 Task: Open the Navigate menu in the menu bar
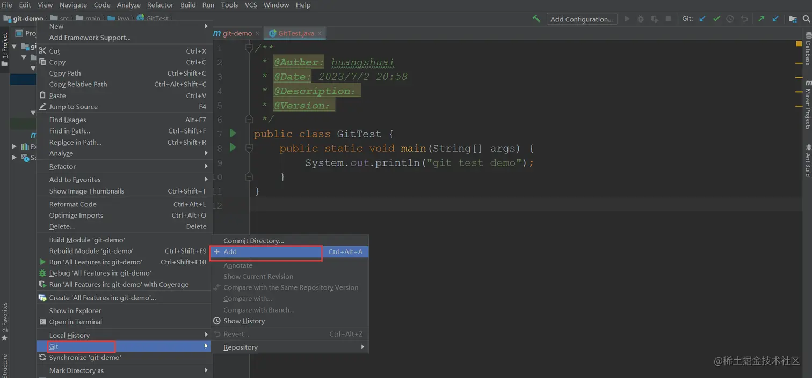click(x=73, y=5)
